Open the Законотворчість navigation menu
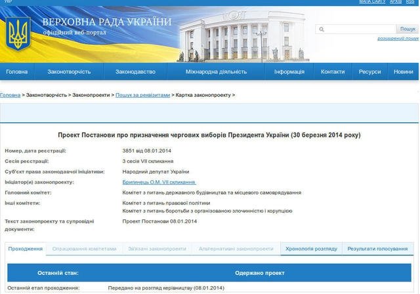Screen dimensions: 420x294 [x=69, y=71]
